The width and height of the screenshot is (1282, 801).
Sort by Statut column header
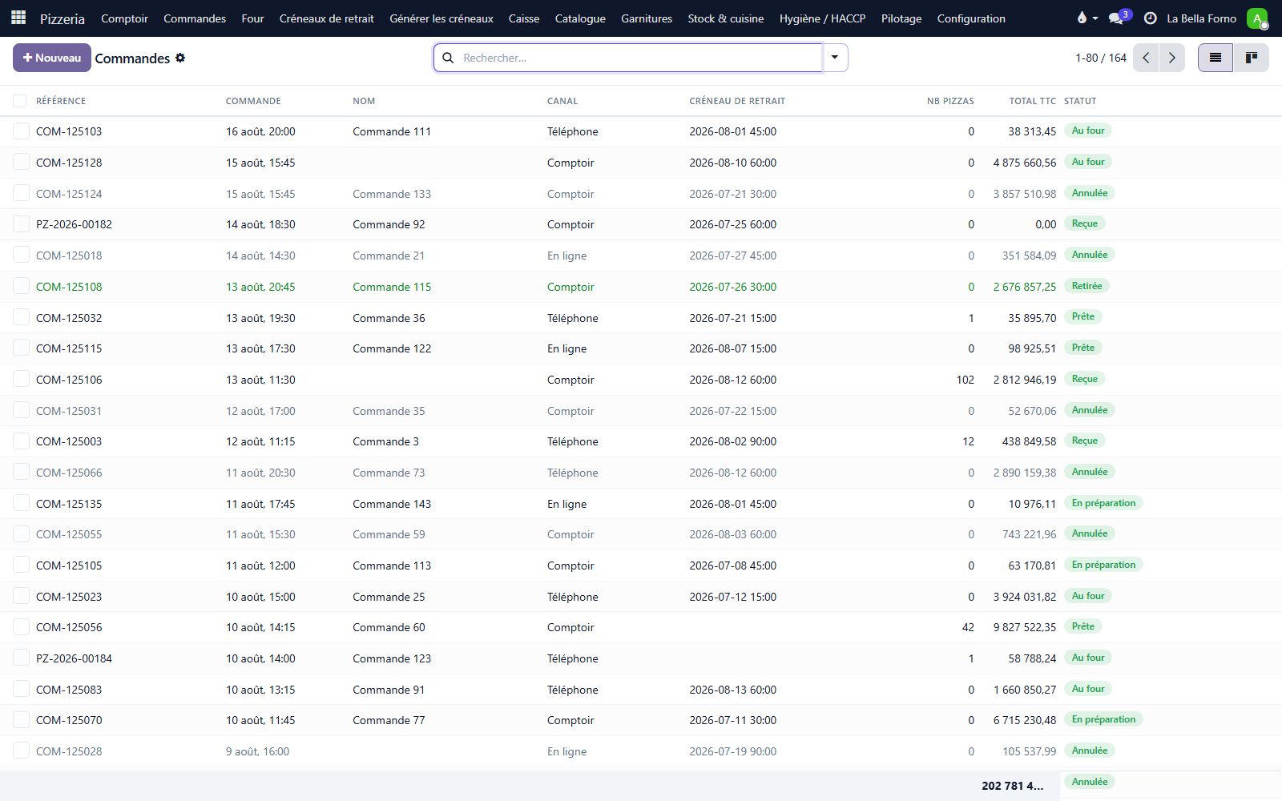[x=1080, y=101]
